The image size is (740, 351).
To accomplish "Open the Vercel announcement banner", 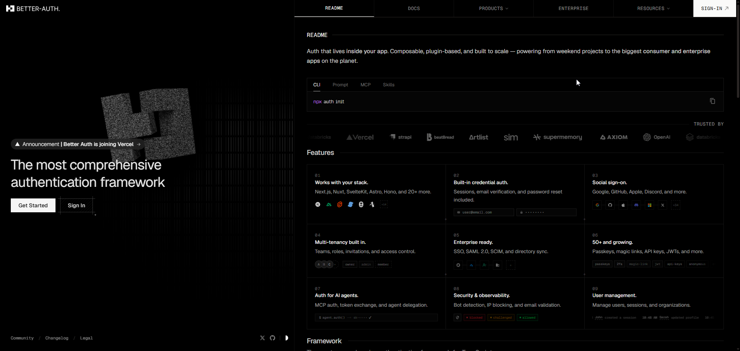I will [78, 144].
